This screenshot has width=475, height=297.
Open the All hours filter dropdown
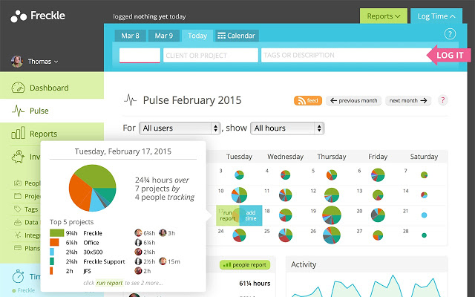[287, 128]
